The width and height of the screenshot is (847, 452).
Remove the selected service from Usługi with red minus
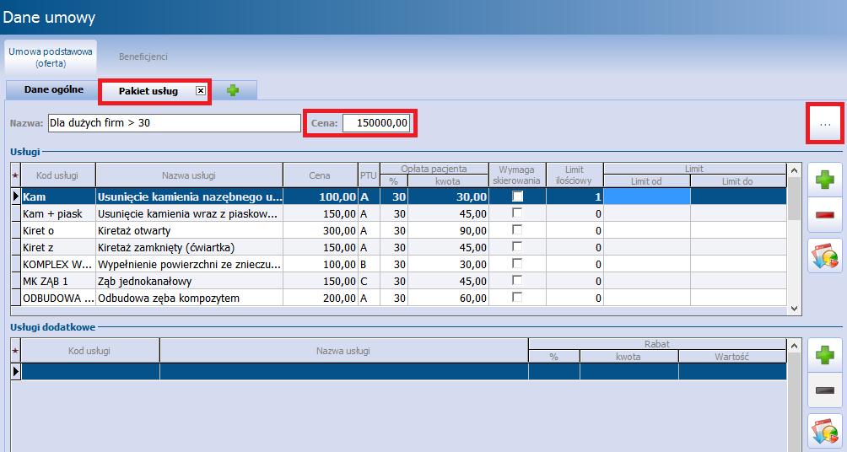[x=825, y=215]
